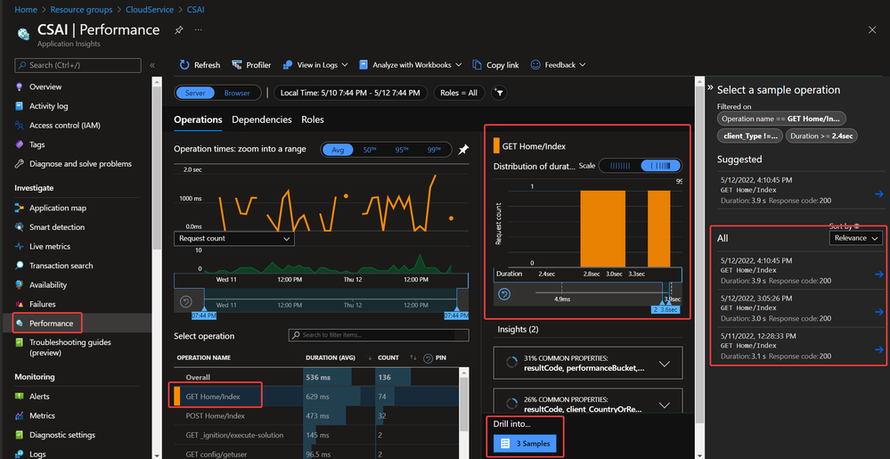Open the Request count dropdown

click(x=233, y=239)
